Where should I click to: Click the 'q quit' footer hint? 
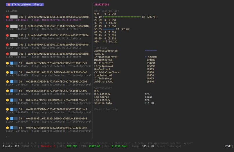[188, 143]
